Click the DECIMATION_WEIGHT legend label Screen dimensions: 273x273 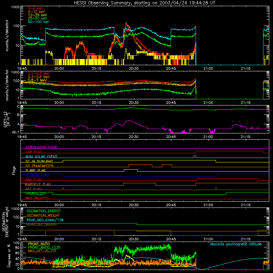click(x=43, y=215)
